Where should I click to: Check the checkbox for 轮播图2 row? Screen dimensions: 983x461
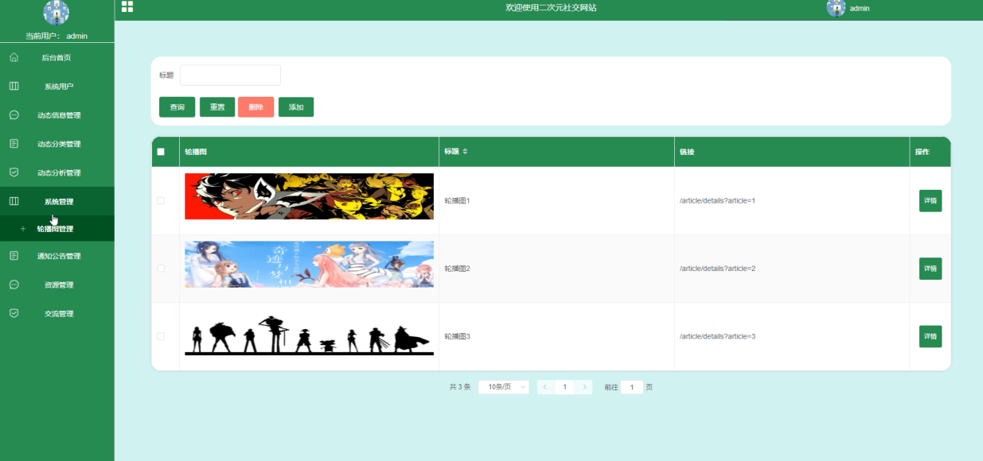coord(161,269)
